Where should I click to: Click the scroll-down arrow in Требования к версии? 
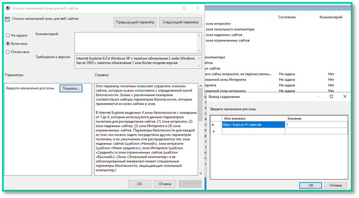pyautogui.click(x=199, y=65)
